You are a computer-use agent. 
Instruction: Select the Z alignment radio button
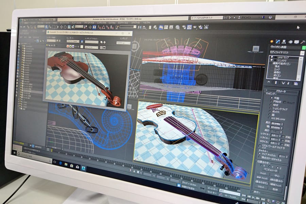(278, 168)
